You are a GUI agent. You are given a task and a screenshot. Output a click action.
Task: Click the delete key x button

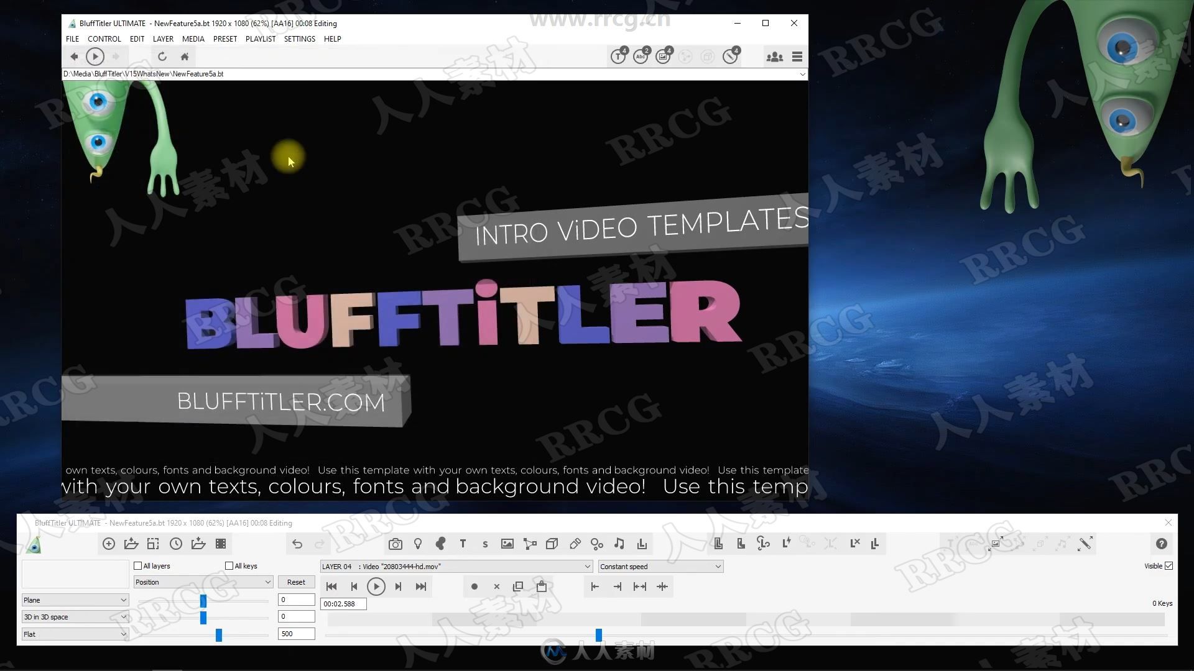coord(497,587)
